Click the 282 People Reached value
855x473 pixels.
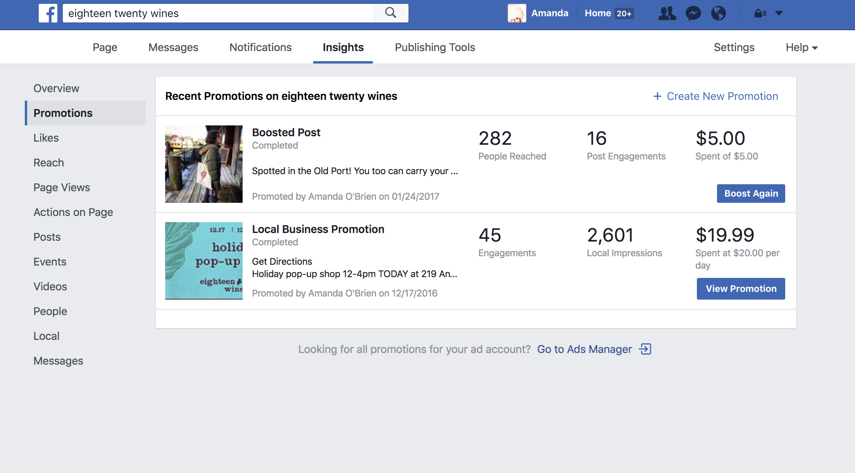tap(495, 138)
